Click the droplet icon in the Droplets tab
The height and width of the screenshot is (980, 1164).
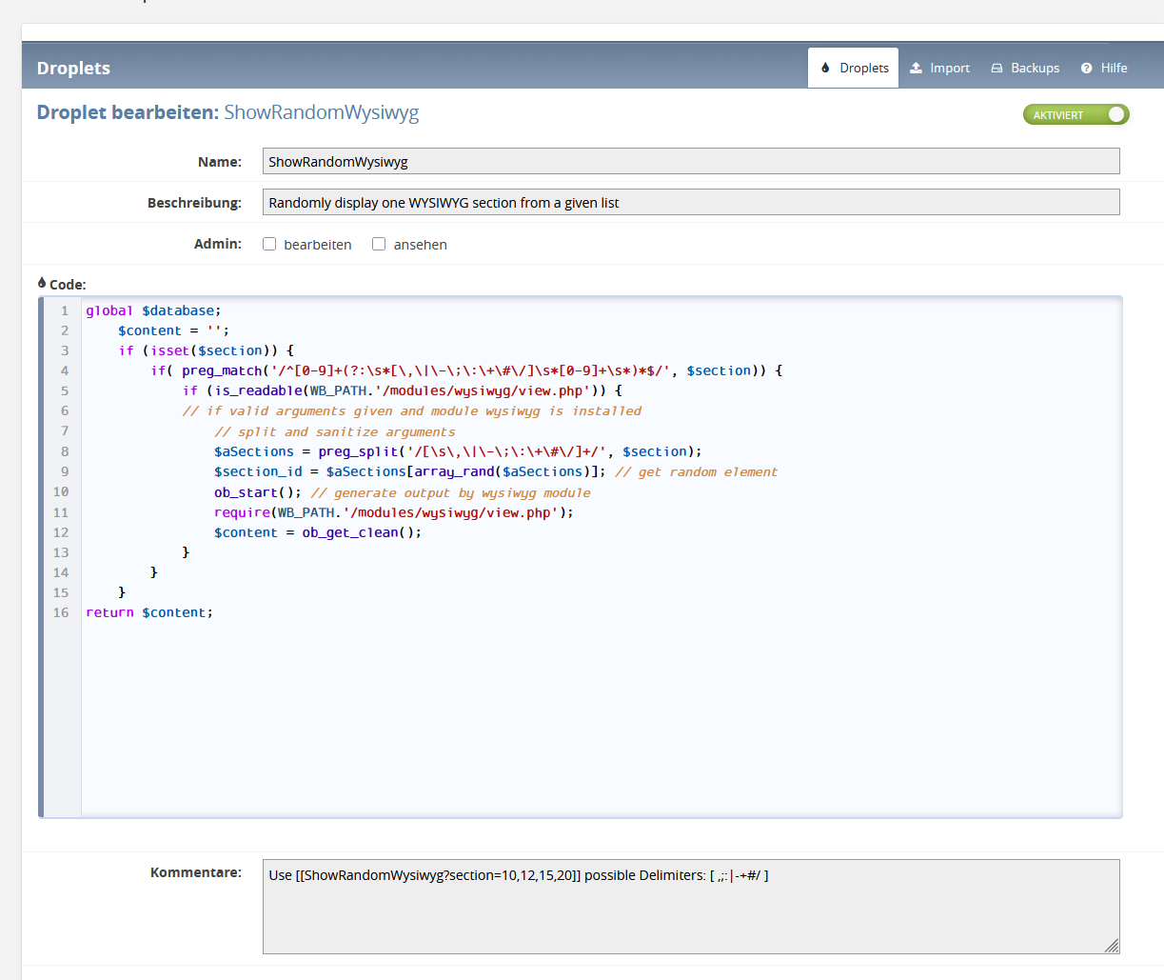[825, 68]
